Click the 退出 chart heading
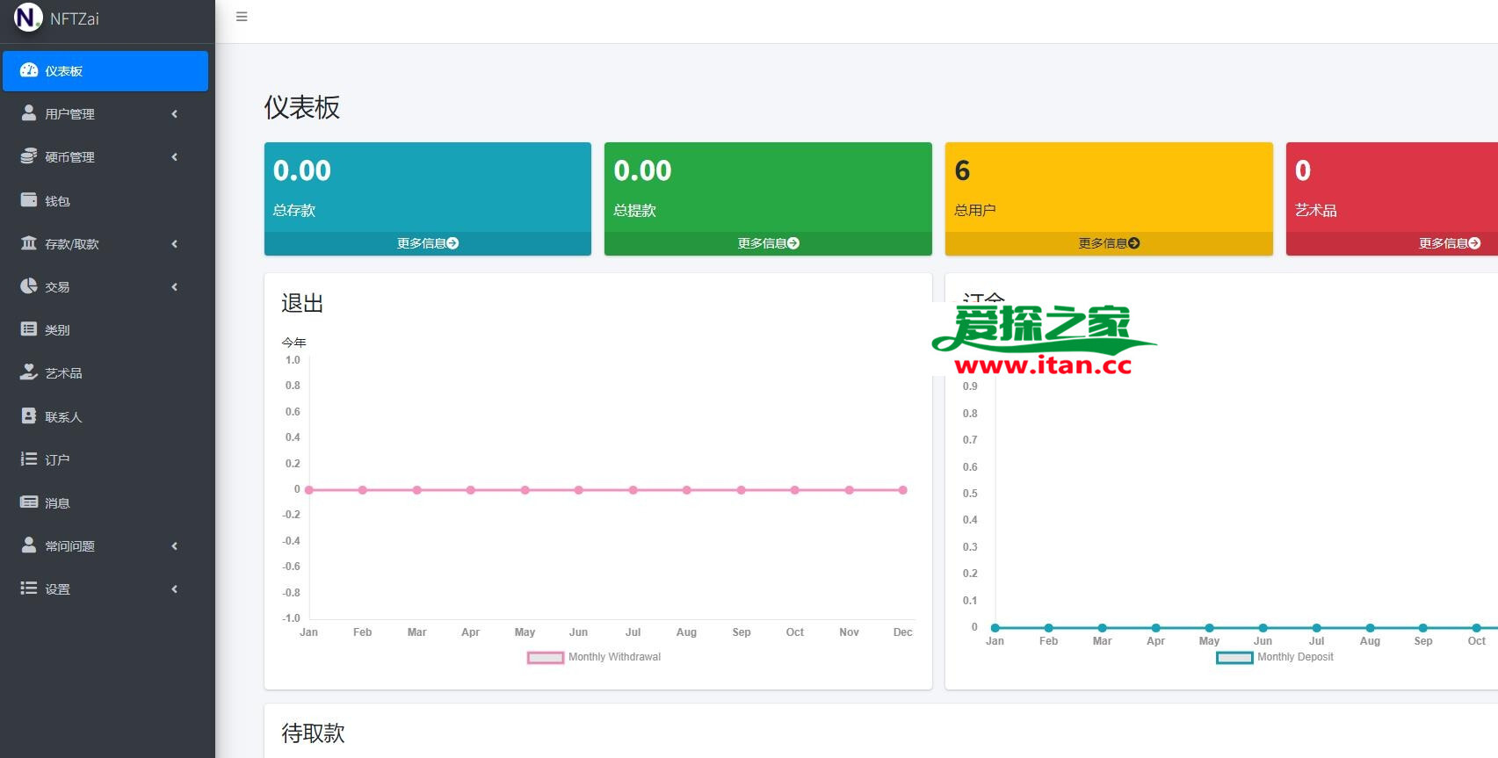 [x=302, y=303]
